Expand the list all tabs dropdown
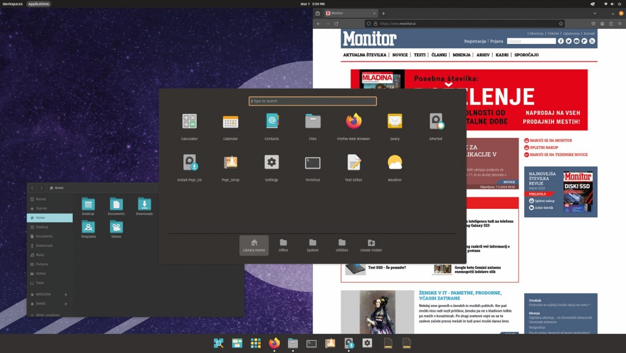Screen dimensions: 626x353 point(595,13)
